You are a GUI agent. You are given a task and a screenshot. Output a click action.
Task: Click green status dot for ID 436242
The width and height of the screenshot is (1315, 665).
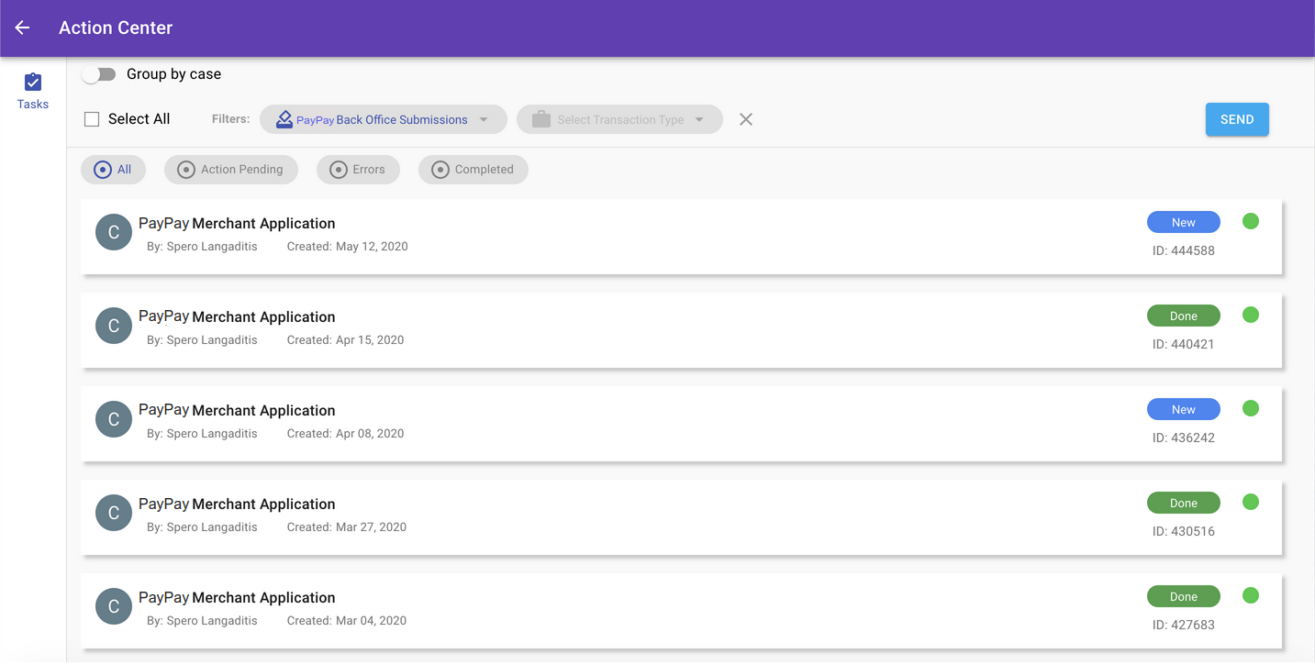(1251, 408)
